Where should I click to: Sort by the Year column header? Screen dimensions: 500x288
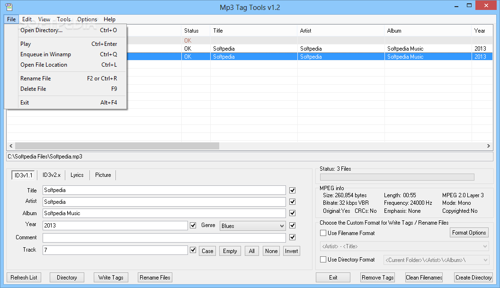coord(482,31)
